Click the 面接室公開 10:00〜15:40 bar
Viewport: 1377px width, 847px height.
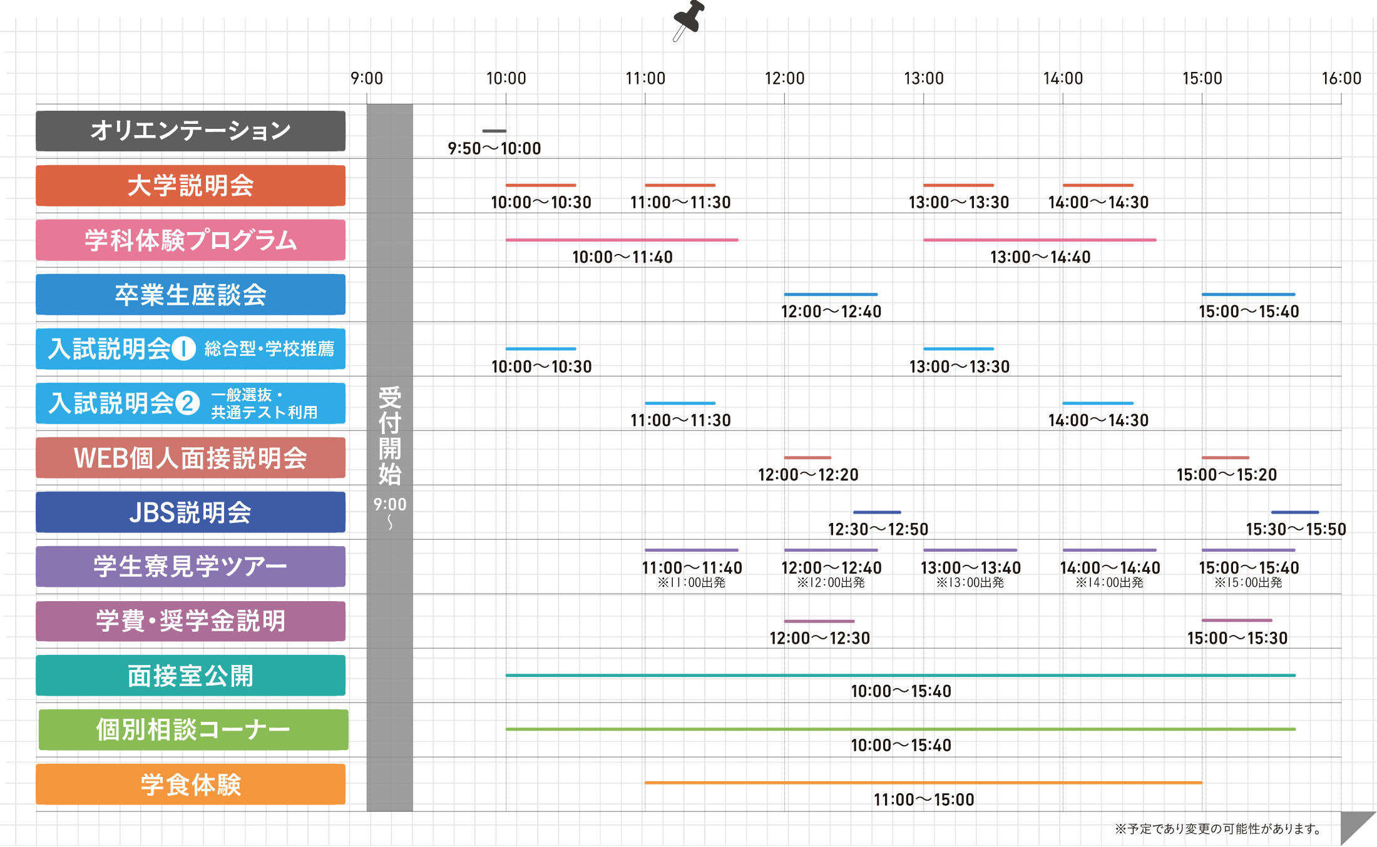tap(900, 676)
